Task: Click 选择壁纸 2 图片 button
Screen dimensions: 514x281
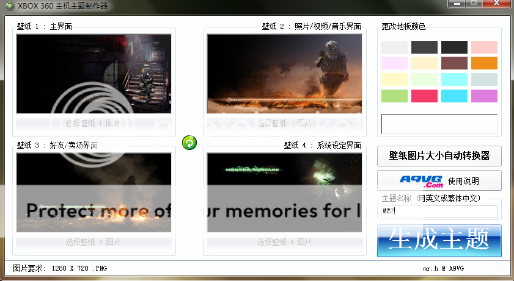Action: [x=284, y=123]
